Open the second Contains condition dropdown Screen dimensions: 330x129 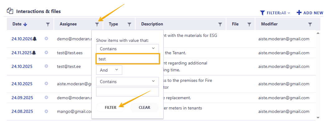[x=127, y=82]
